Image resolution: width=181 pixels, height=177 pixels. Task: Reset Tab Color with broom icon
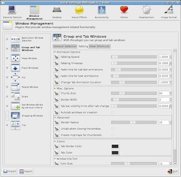57,153
